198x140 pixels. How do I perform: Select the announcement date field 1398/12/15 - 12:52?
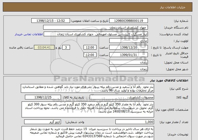(x=50, y=21)
